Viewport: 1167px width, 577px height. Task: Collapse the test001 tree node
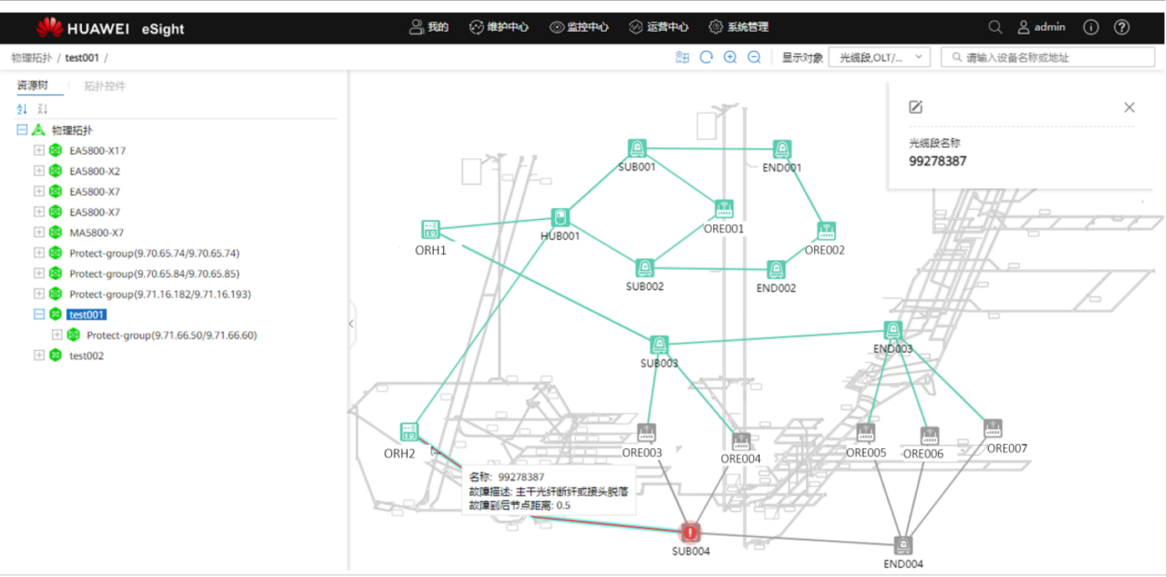tap(38, 314)
